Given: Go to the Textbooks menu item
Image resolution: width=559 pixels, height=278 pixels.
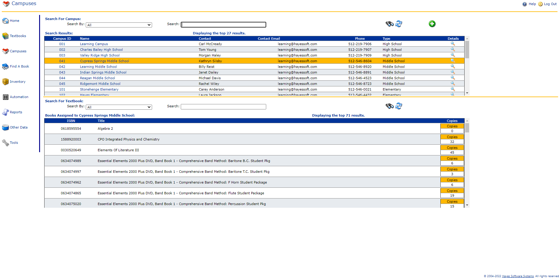Looking at the screenshot, I should [18, 36].
